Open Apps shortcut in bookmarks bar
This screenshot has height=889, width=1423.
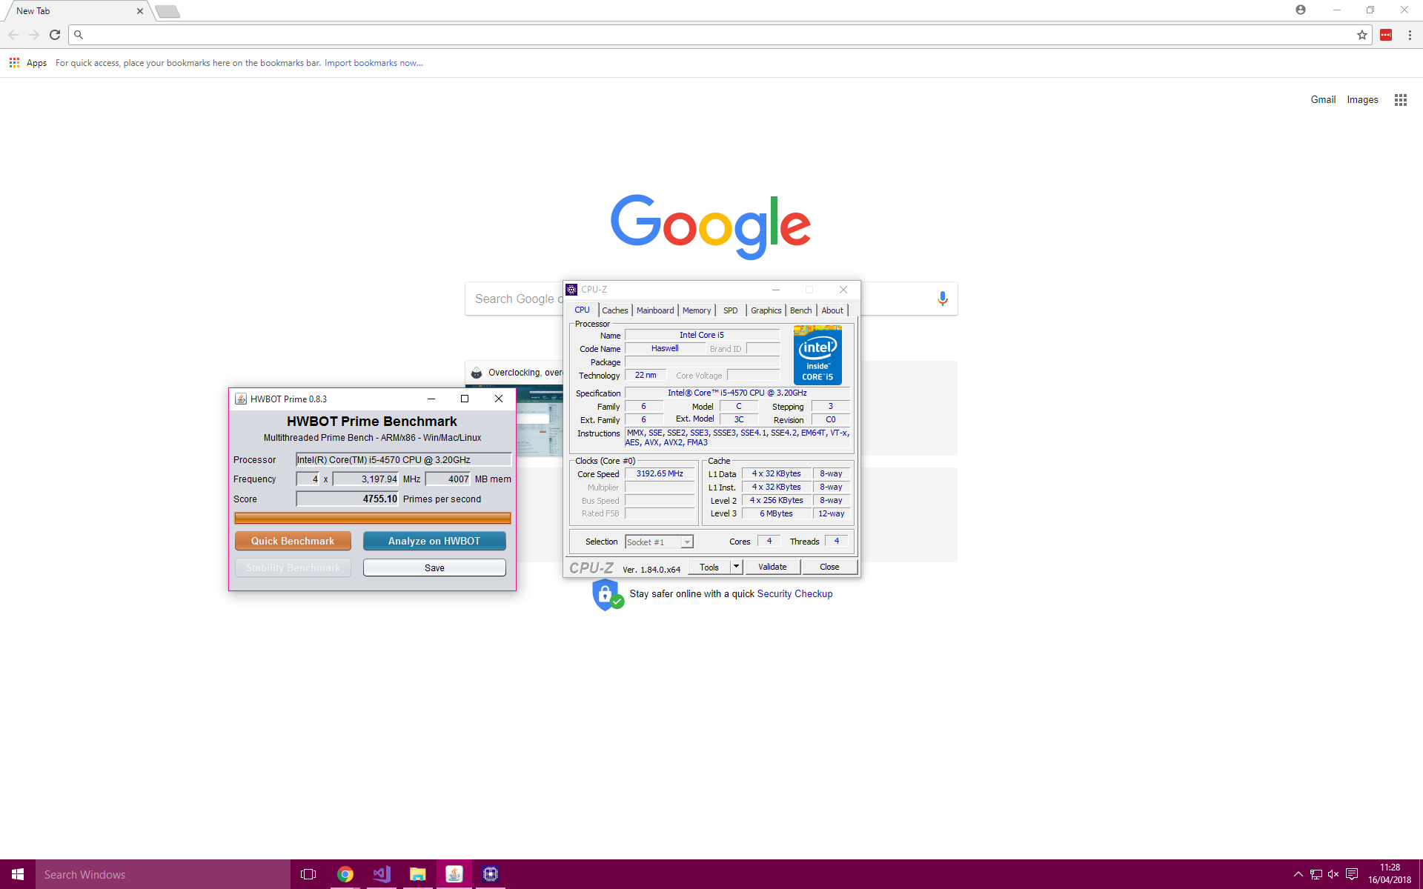pyautogui.click(x=28, y=63)
